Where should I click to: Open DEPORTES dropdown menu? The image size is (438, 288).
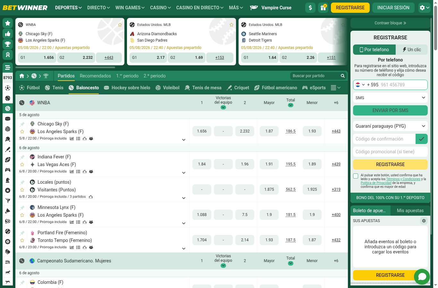tap(68, 8)
